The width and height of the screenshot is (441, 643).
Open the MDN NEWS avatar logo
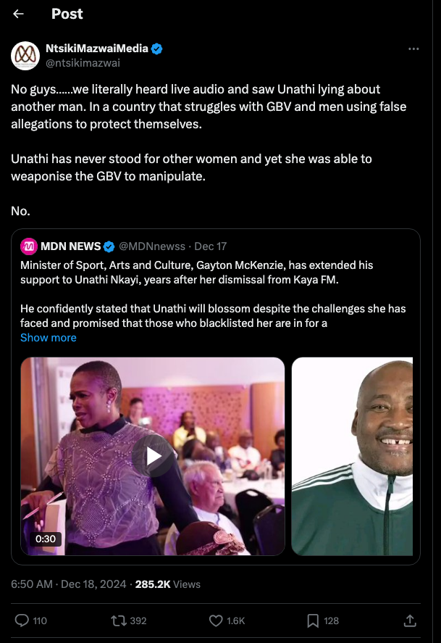(29, 246)
